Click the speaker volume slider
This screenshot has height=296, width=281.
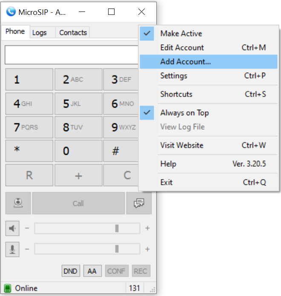click(87, 228)
